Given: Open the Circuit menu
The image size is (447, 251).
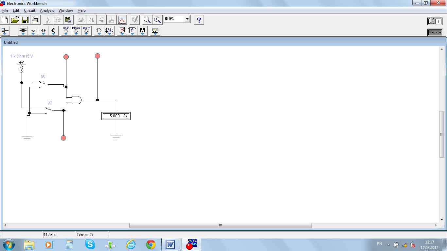Looking at the screenshot, I should [29, 10].
